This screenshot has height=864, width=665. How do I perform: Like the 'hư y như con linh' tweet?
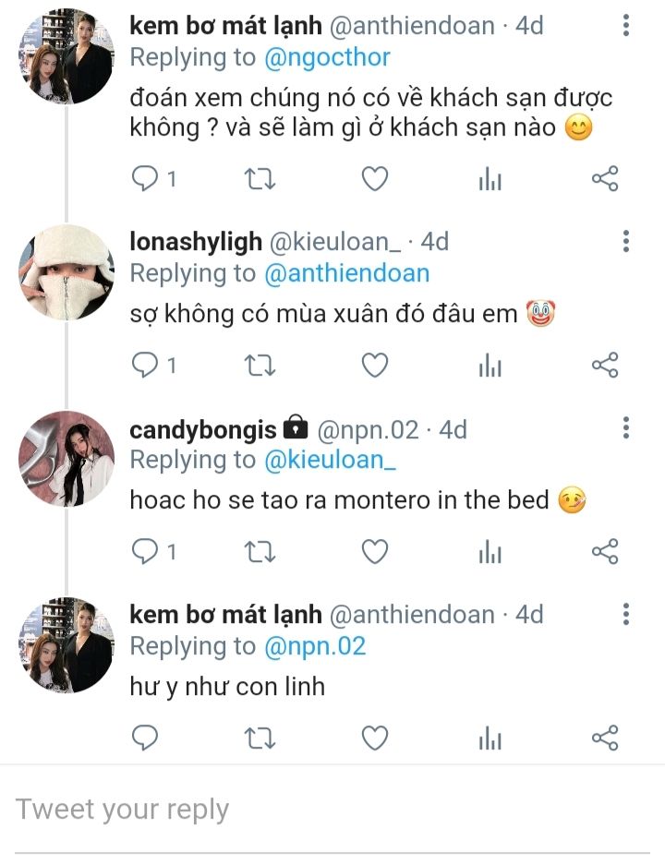(374, 738)
